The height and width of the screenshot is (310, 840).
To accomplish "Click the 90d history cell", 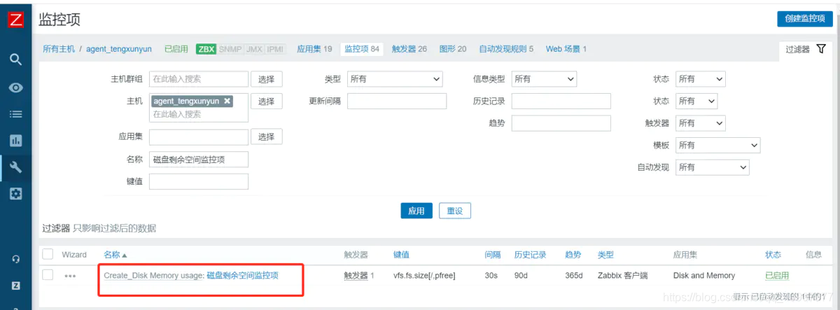I will click(521, 276).
